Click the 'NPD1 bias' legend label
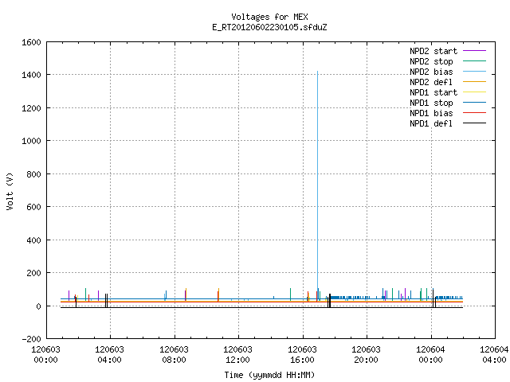This screenshot has width=510, height=382. click(431, 113)
